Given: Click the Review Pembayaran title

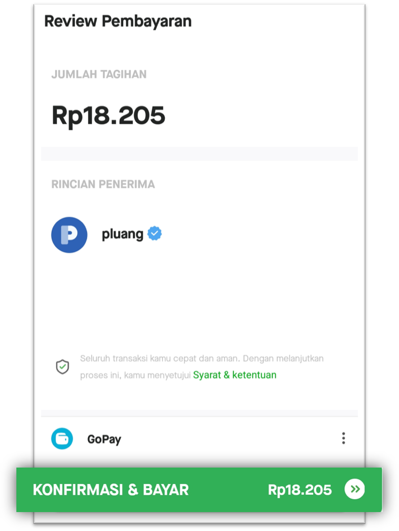Looking at the screenshot, I should pos(118,21).
